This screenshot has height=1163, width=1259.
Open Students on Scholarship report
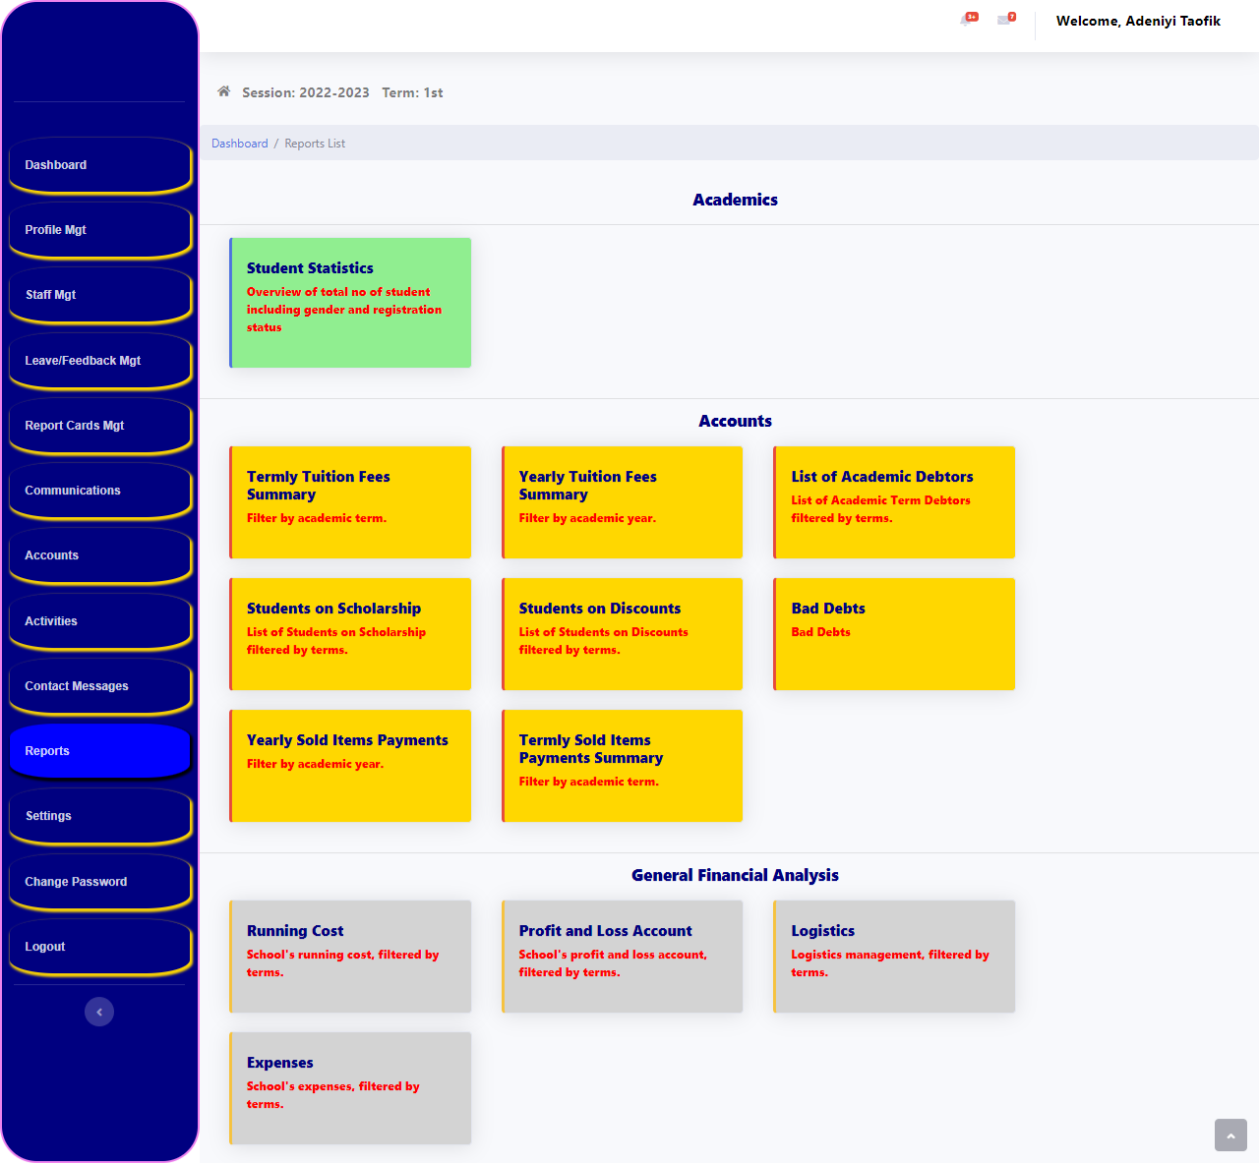[x=350, y=634]
